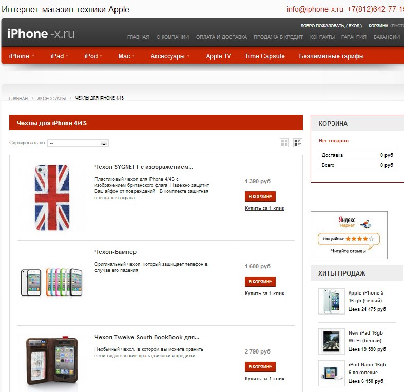Open colorful bumper cases product image
This screenshot has width=404, height=392.
(x=51, y=282)
